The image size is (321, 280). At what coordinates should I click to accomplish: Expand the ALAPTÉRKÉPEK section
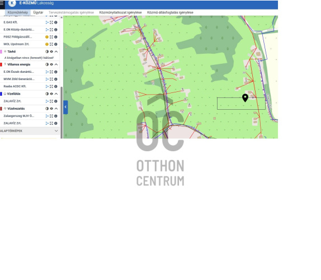[56, 131]
